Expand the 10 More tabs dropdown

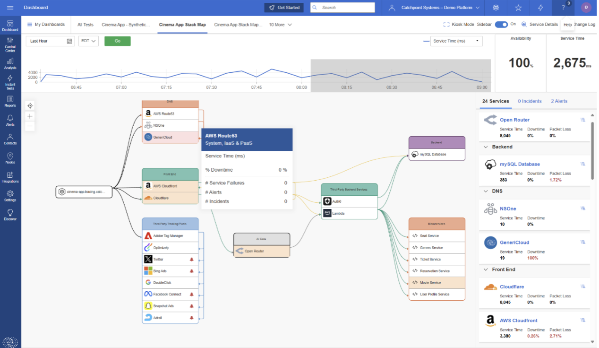[x=280, y=25]
